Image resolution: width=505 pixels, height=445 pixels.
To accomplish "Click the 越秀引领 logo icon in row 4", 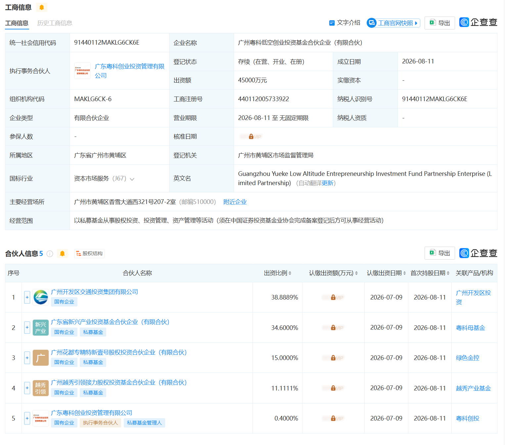I will click(41, 388).
